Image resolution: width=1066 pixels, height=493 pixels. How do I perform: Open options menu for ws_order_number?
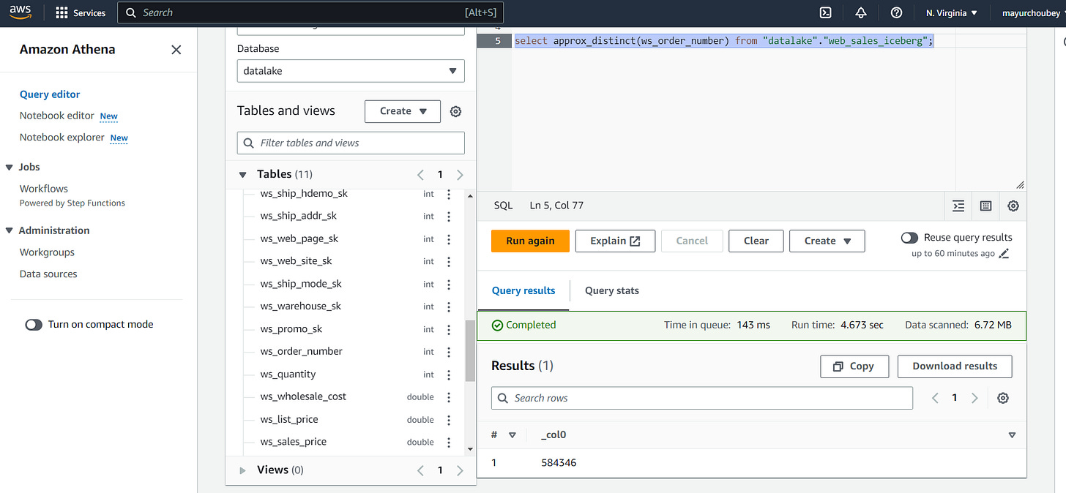tap(449, 352)
